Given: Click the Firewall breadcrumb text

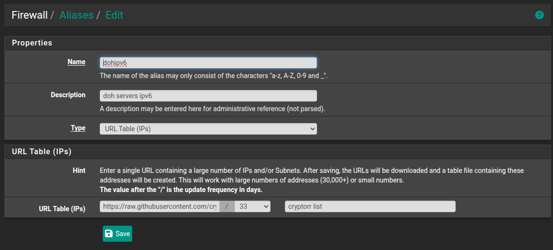Looking at the screenshot, I should pos(30,15).
